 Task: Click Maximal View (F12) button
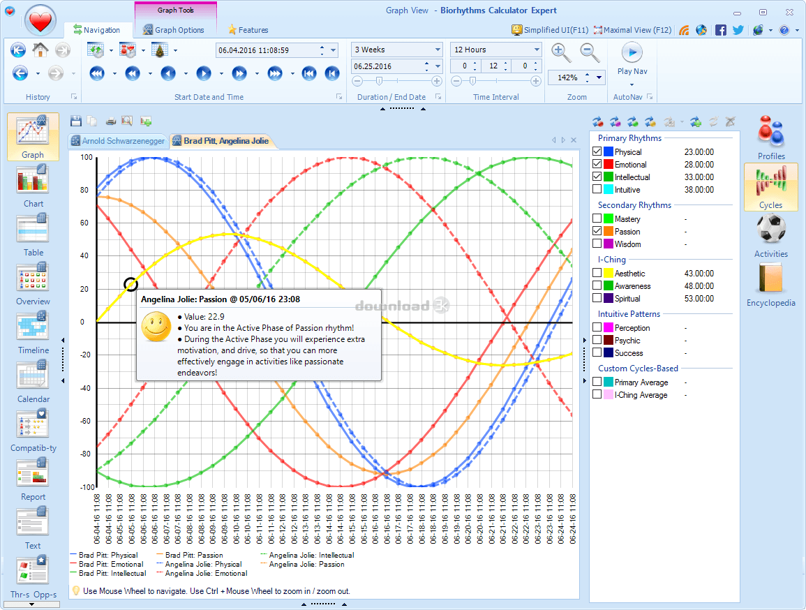coord(632,30)
